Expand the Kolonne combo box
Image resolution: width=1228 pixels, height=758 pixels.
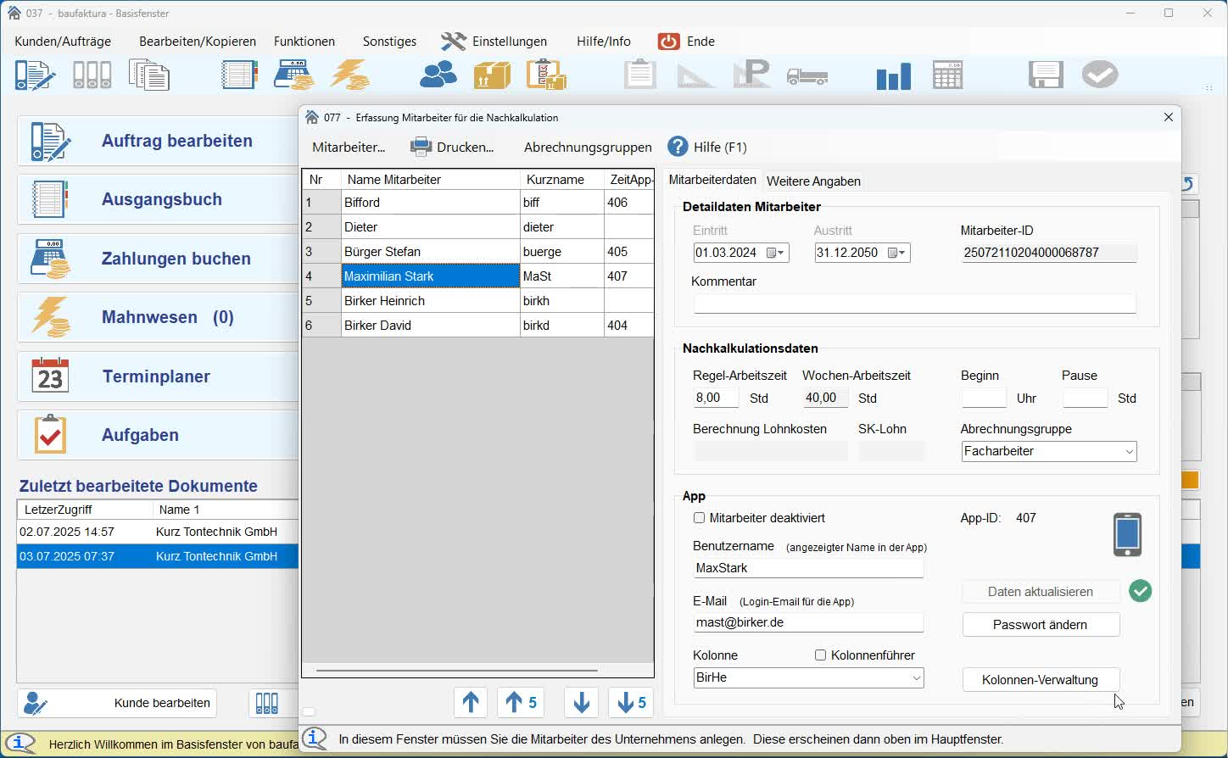916,678
